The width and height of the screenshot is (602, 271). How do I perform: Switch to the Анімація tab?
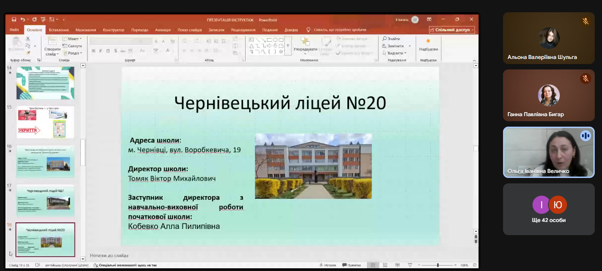click(x=163, y=30)
